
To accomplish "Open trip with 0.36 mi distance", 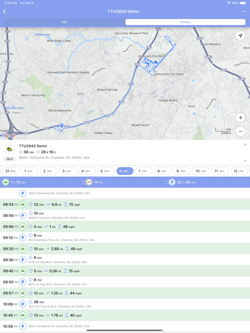I will tap(125, 271).
